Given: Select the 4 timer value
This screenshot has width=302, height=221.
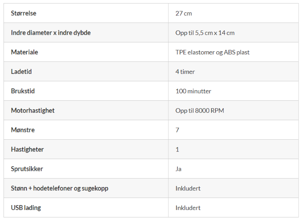Looking at the screenshot, I should point(185,72).
